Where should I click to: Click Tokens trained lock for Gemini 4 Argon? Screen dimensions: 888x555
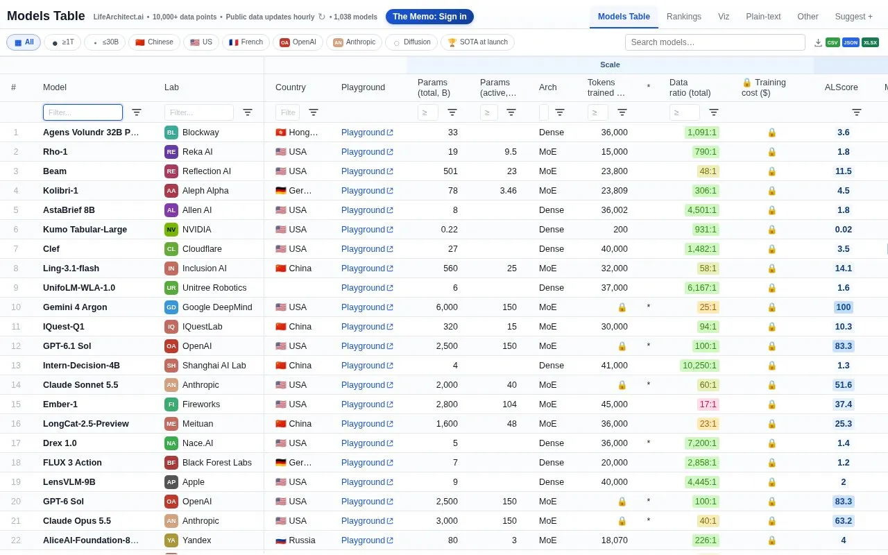622,307
